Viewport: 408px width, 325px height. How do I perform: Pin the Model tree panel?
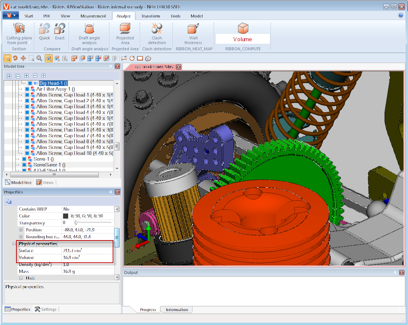110,66
